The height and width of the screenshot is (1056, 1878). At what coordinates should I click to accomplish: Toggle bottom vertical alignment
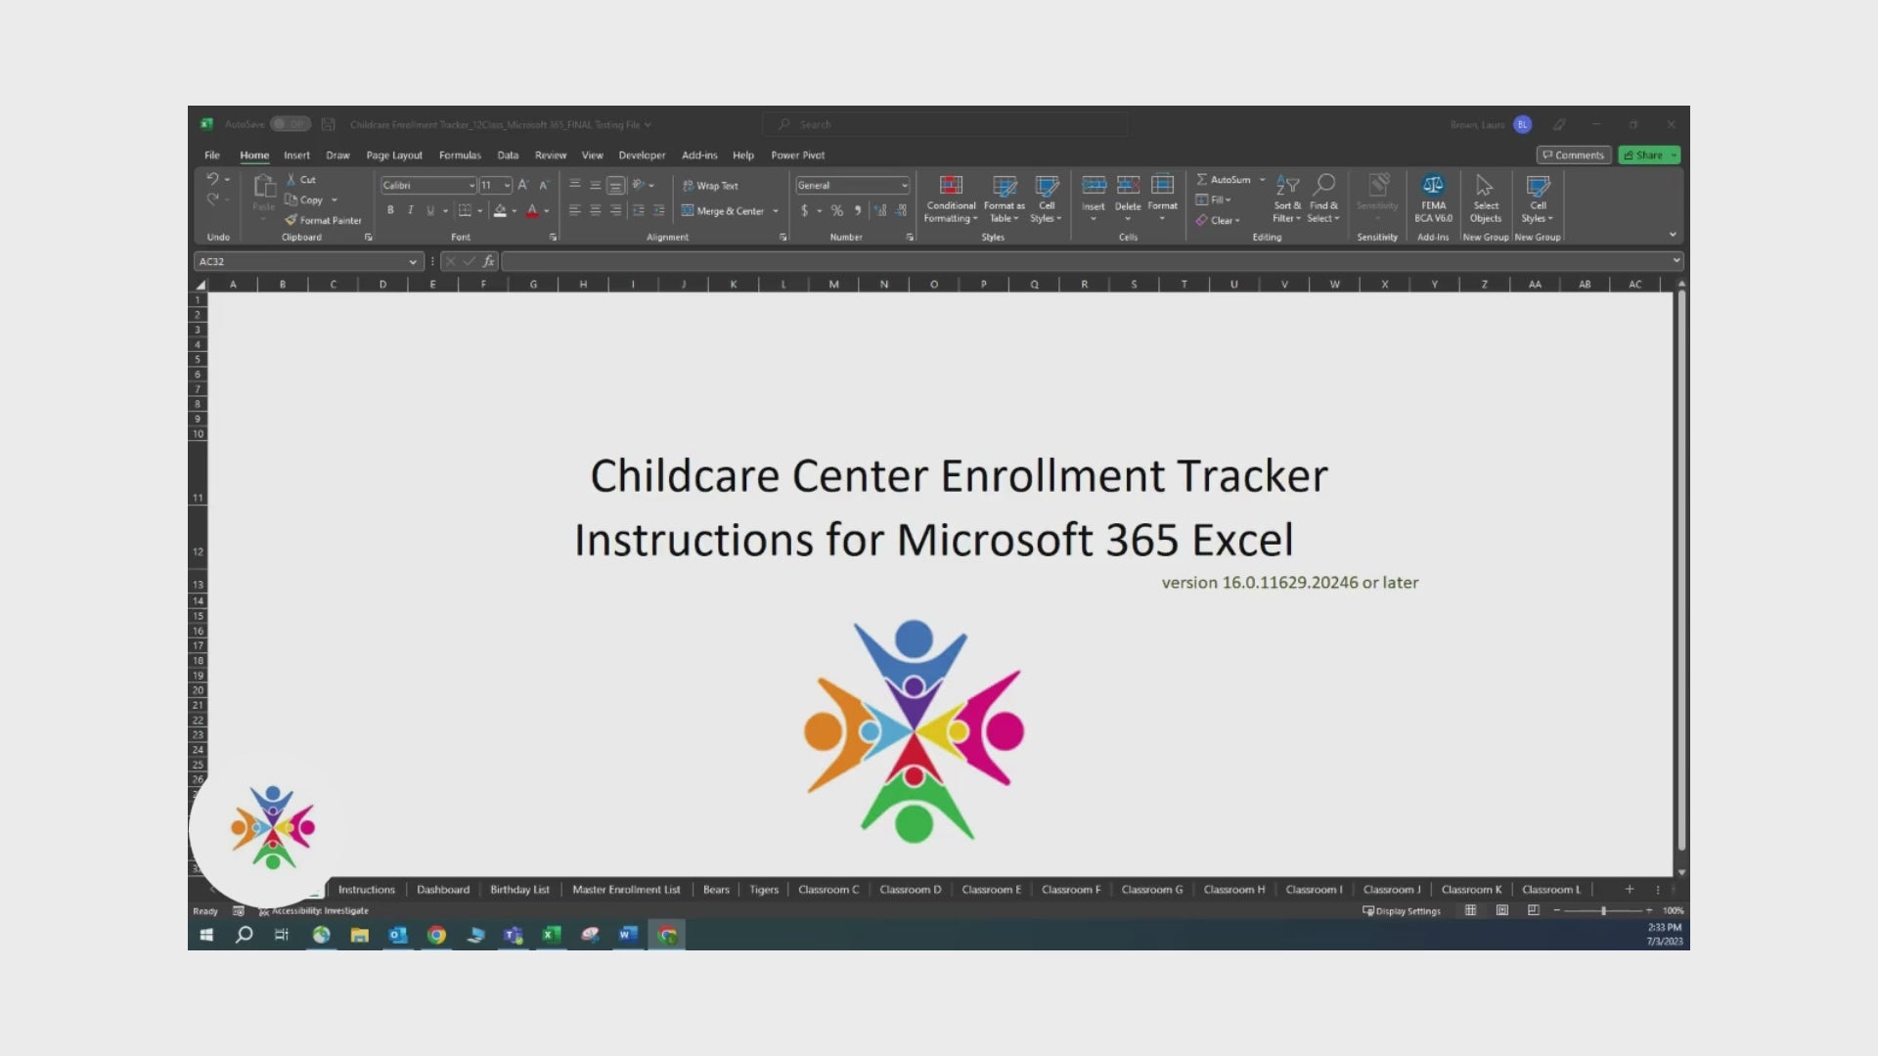(615, 185)
